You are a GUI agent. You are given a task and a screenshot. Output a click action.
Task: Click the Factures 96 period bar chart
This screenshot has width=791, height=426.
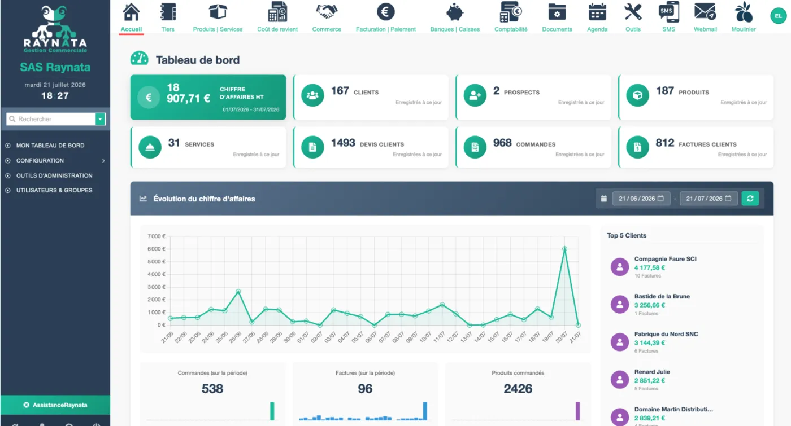pos(365,411)
